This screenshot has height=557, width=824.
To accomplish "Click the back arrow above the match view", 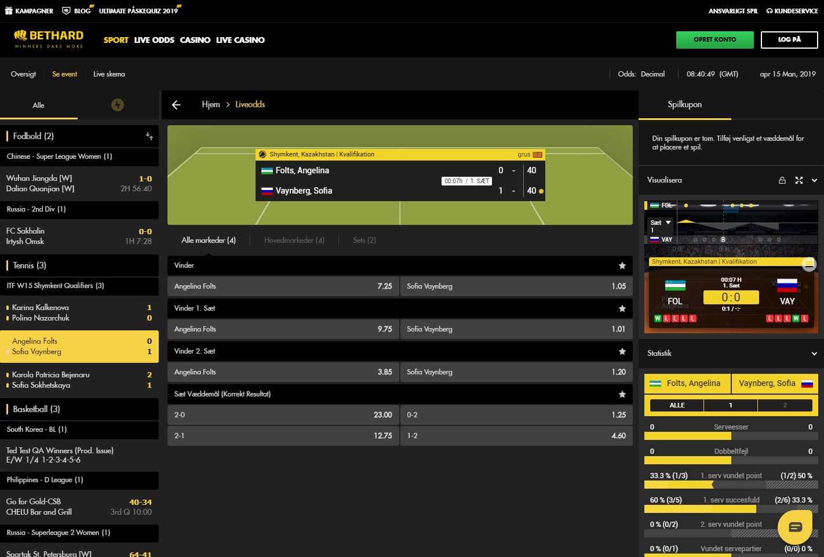I will pyautogui.click(x=176, y=104).
